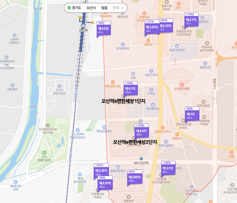Select 경기도 in the location breadcrumb
The width and height of the screenshot is (237, 203).
(x=76, y=8)
